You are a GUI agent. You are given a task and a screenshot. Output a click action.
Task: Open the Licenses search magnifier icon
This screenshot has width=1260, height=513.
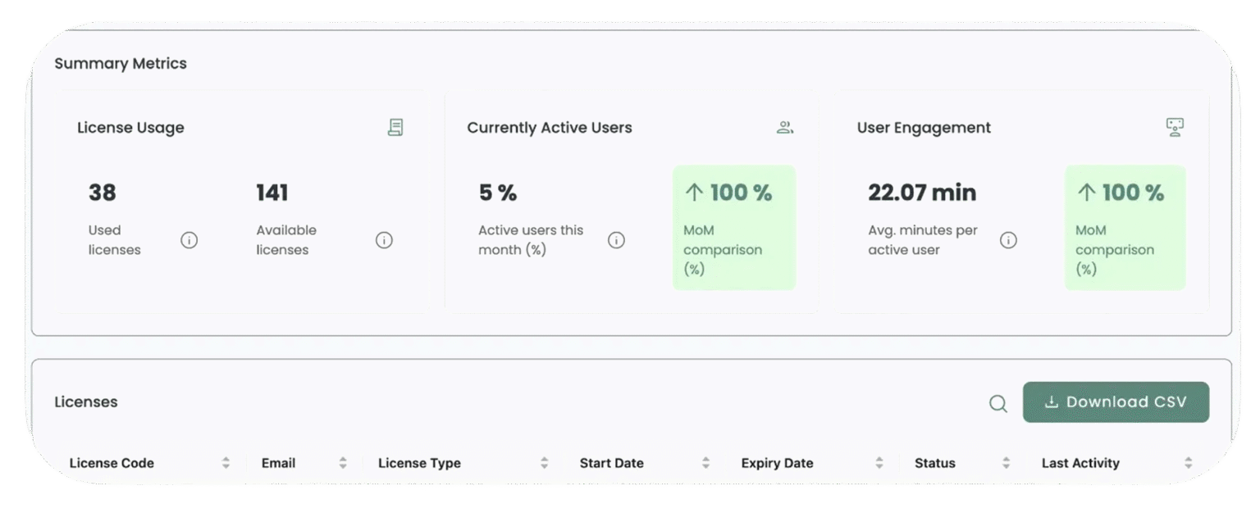(997, 403)
